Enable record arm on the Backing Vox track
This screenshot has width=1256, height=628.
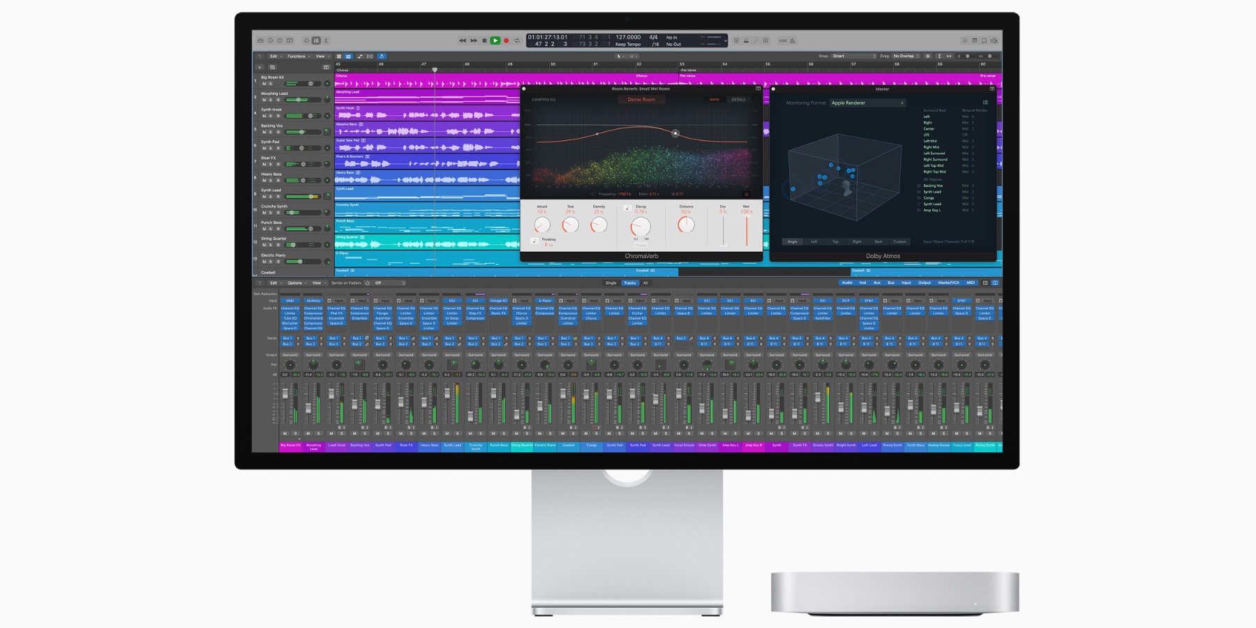coord(278,131)
